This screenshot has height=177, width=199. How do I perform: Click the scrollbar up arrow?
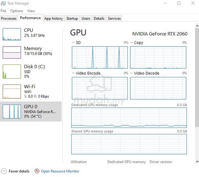coord(197,26)
